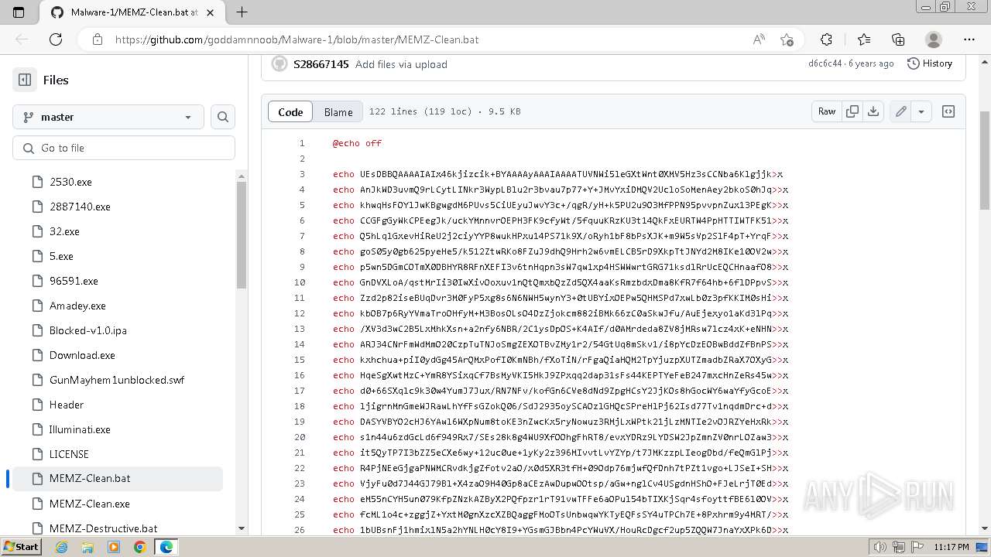The image size is (991, 557).
Task: Open commit d6c6c44 link
Action: click(x=825, y=63)
